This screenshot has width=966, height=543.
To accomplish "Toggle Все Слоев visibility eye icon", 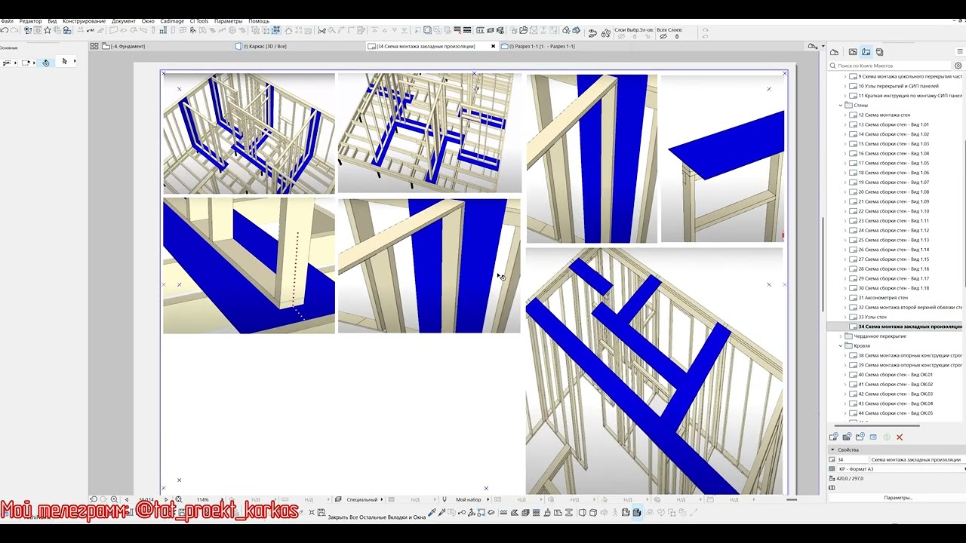I will (663, 36).
